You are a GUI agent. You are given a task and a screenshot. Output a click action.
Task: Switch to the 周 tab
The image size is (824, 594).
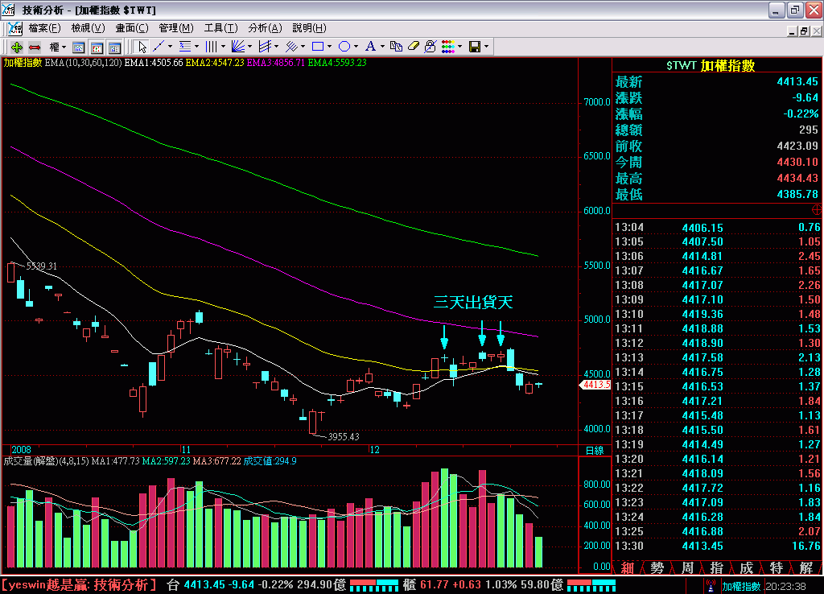[687, 567]
